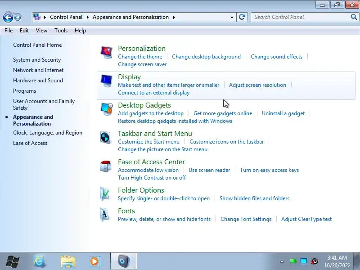This screenshot has height=270, width=360.
Task: Click the search magnifier icon
Action: (354, 17)
